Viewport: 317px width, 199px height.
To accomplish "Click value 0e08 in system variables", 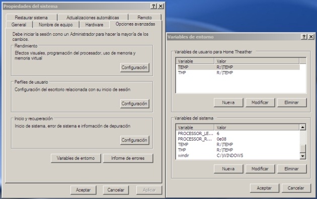I will click(221, 139).
